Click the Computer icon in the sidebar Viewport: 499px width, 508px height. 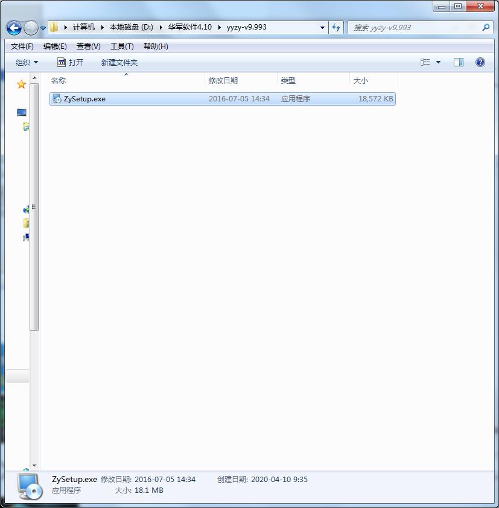tap(25, 237)
